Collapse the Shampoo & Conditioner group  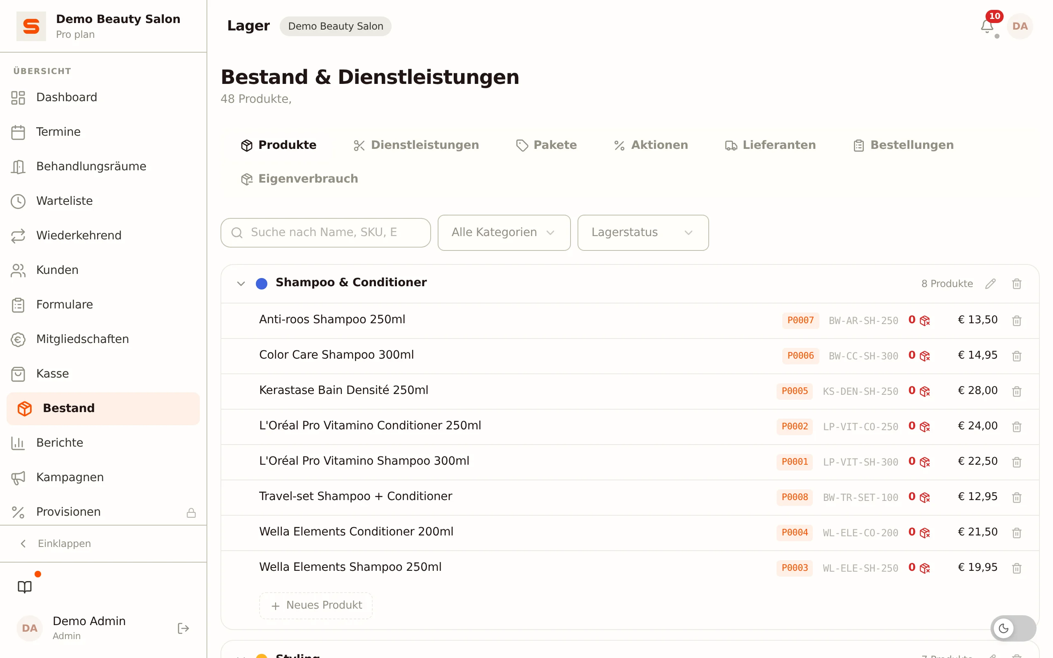click(241, 284)
